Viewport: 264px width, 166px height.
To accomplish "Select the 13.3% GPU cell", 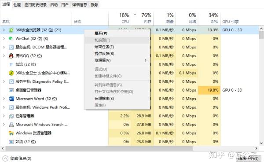I will click(209, 30).
